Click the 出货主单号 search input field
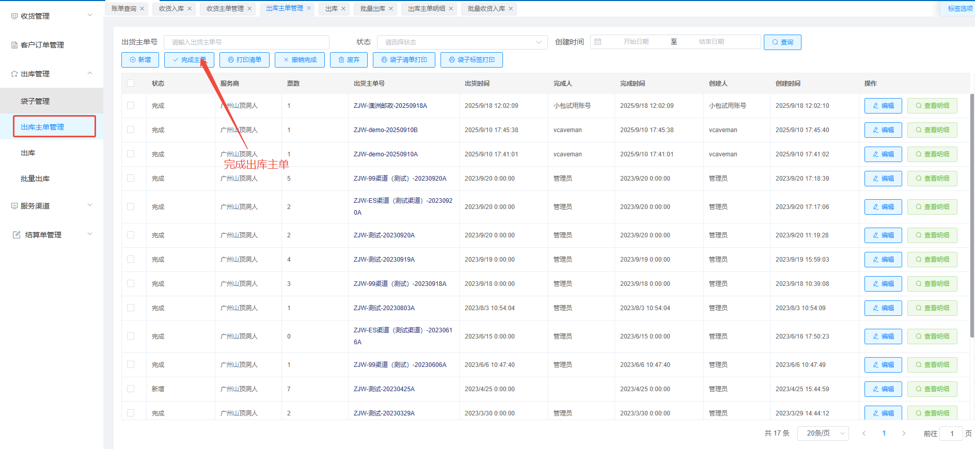 pyautogui.click(x=246, y=42)
